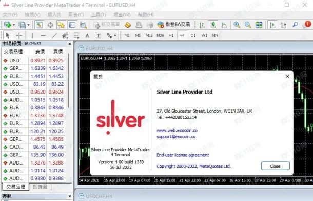Image resolution: width=313 pixels, height=201 pixels.
Task: Click the Tile Windows grid icon
Action: point(259,25)
